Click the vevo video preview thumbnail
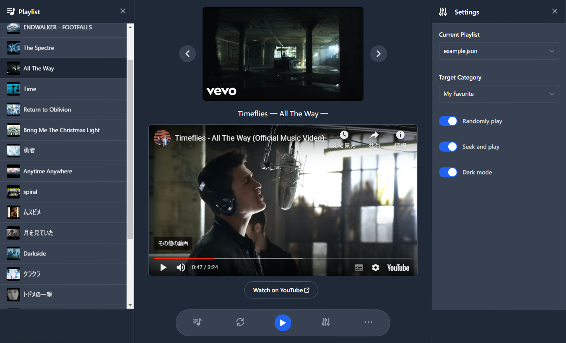The width and height of the screenshot is (566, 343). point(283,54)
